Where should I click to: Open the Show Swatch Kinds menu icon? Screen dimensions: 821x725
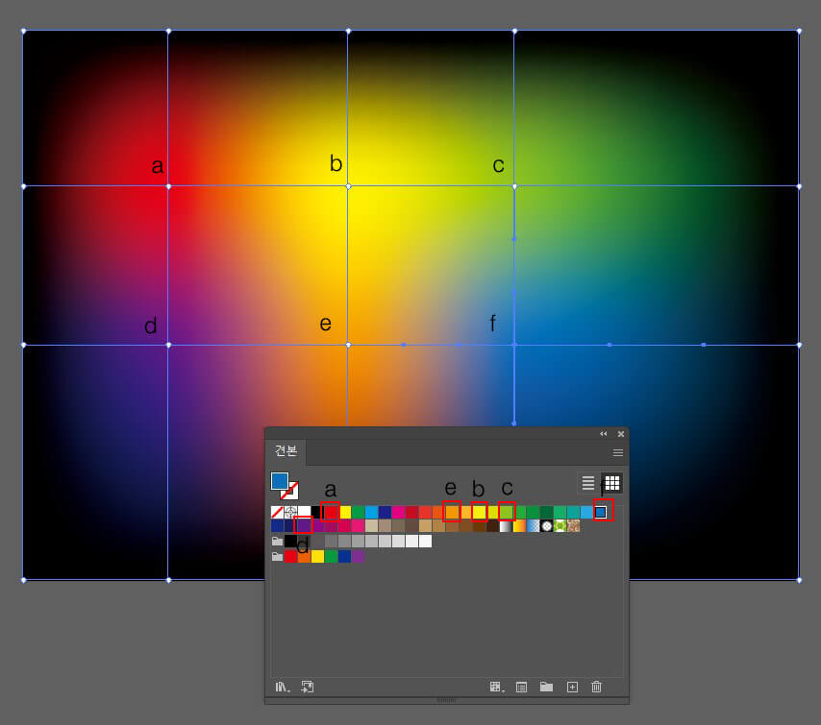pyautogui.click(x=496, y=687)
